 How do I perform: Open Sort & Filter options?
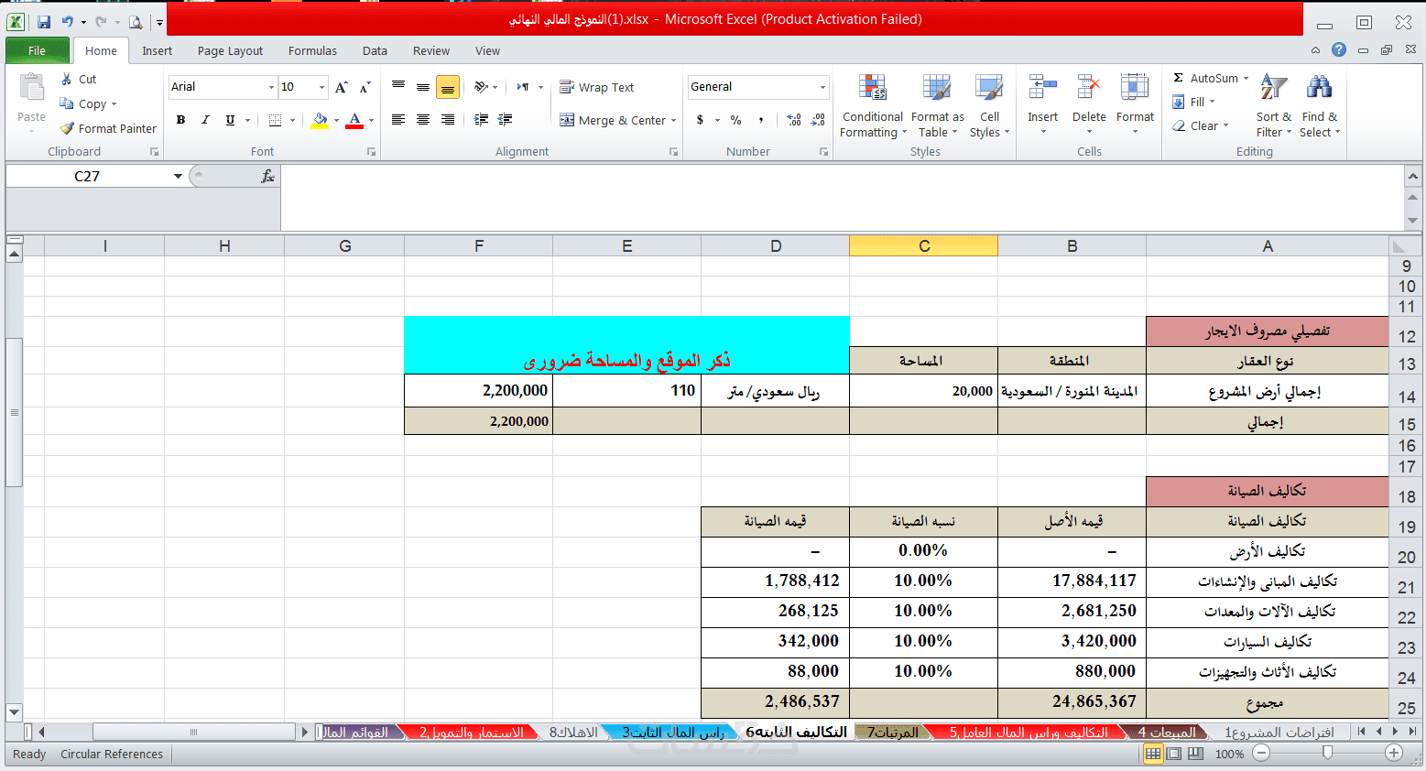1273,105
